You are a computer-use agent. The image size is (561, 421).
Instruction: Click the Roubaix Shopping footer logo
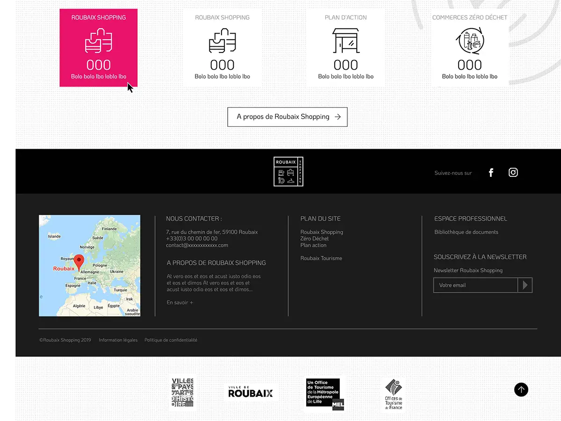[288, 172]
